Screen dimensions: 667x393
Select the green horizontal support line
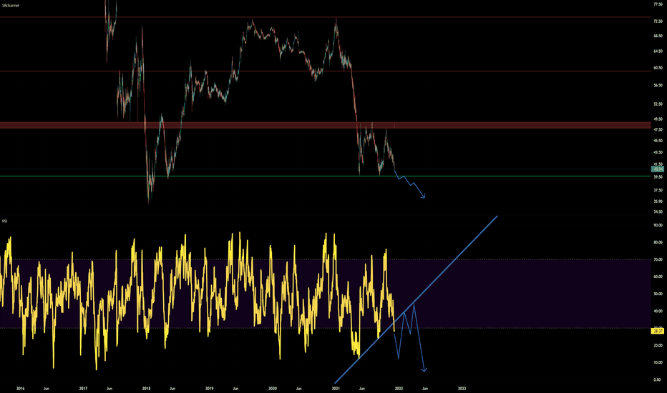point(326,176)
